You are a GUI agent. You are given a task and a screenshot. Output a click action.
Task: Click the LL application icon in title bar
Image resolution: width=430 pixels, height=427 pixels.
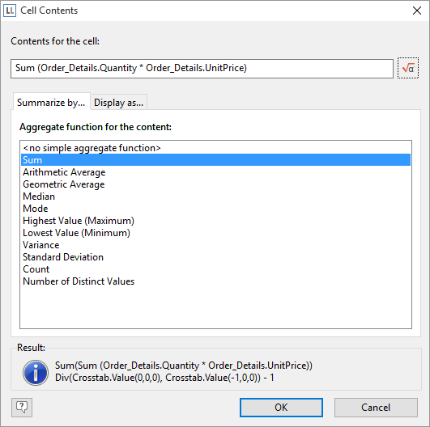pos(10,11)
